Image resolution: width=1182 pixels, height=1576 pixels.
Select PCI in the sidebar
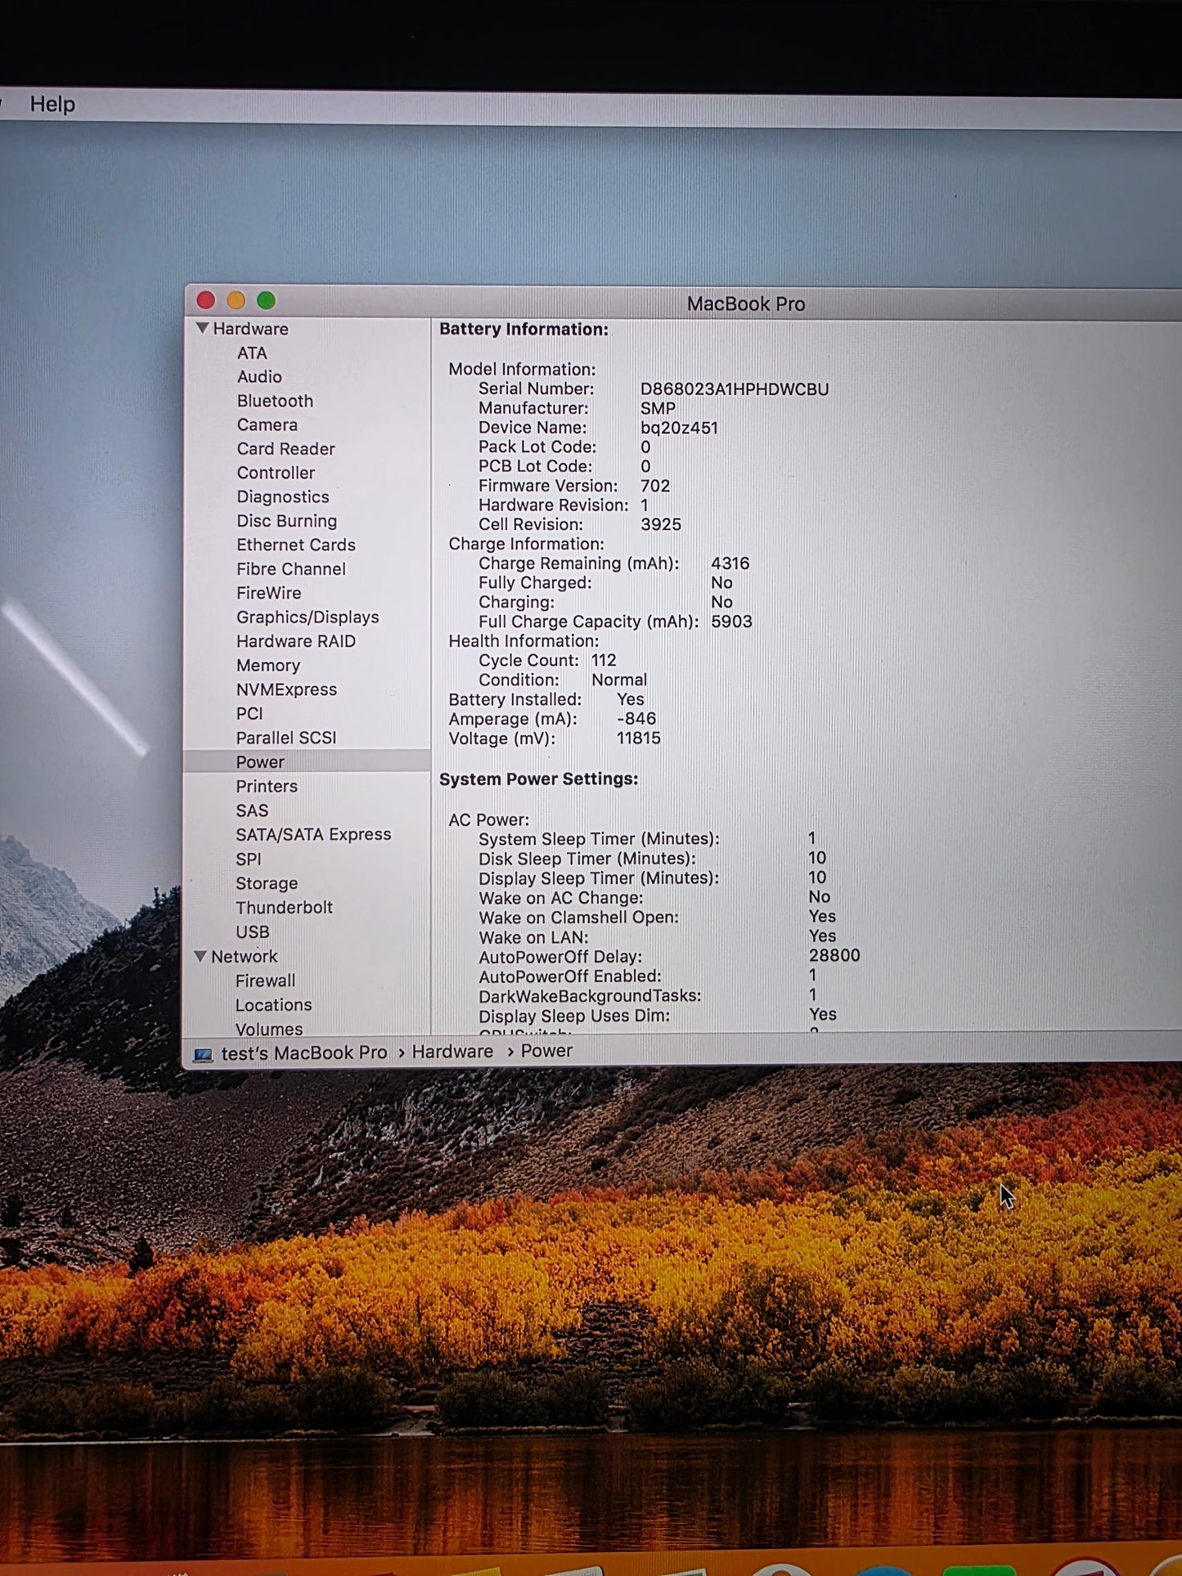point(249,714)
